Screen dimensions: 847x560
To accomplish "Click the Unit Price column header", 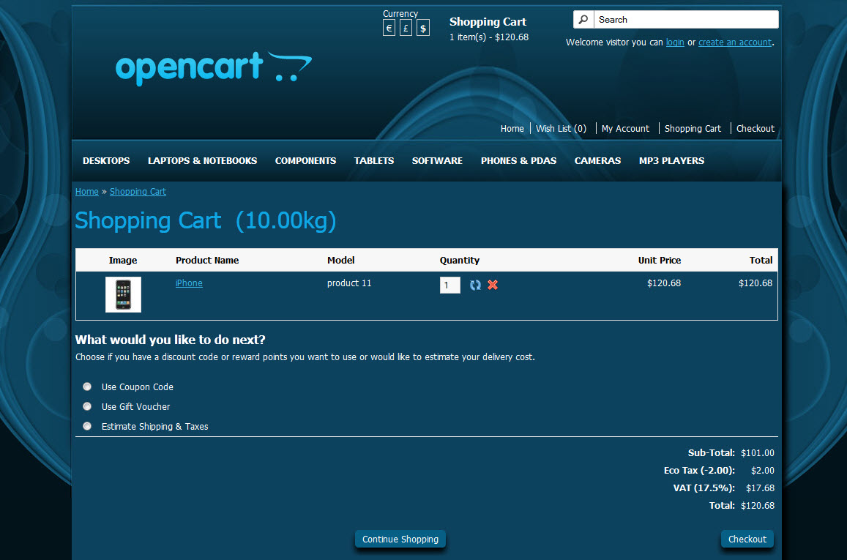I will [660, 261].
